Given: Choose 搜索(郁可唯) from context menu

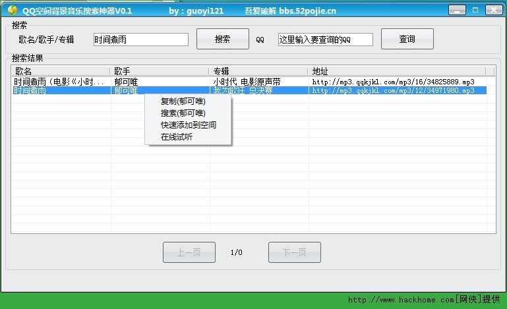Looking at the screenshot, I should pyautogui.click(x=183, y=113).
